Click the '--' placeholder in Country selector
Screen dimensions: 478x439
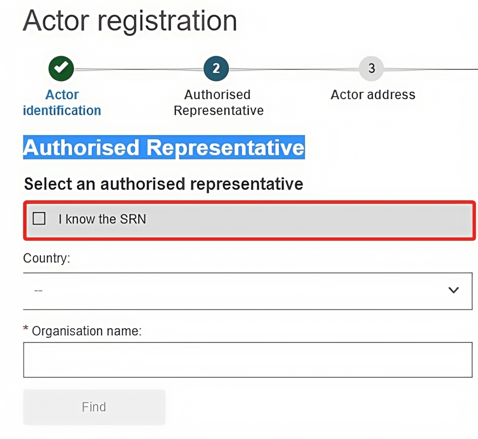39,291
